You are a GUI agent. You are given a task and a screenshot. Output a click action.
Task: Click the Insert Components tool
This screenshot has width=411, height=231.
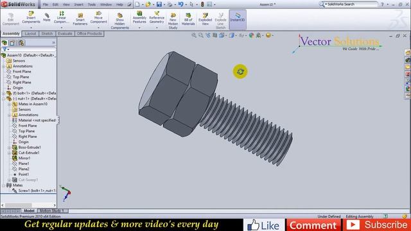tap(31, 17)
